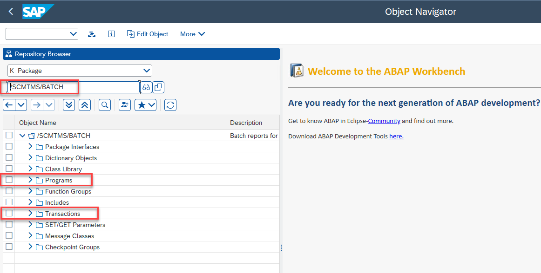Click the display glasses icon
This screenshot has height=273, width=541.
point(146,87)
